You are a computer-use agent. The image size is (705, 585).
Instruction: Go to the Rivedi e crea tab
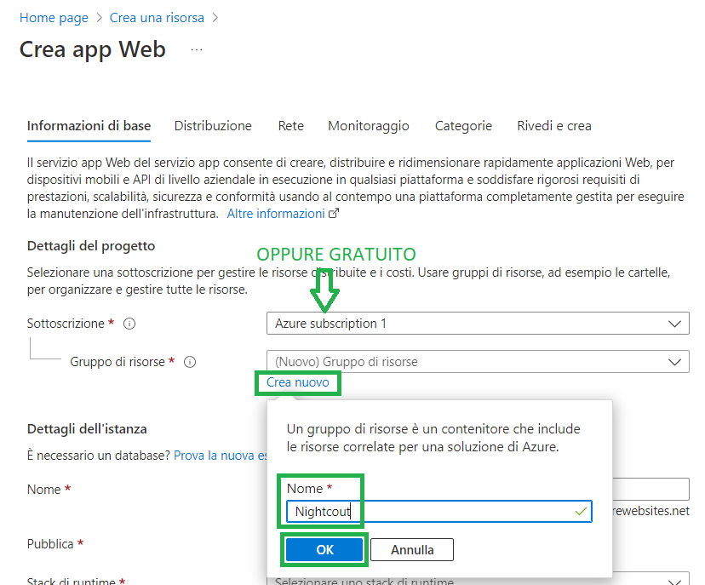pyautogui.click(x=554, y=126)
